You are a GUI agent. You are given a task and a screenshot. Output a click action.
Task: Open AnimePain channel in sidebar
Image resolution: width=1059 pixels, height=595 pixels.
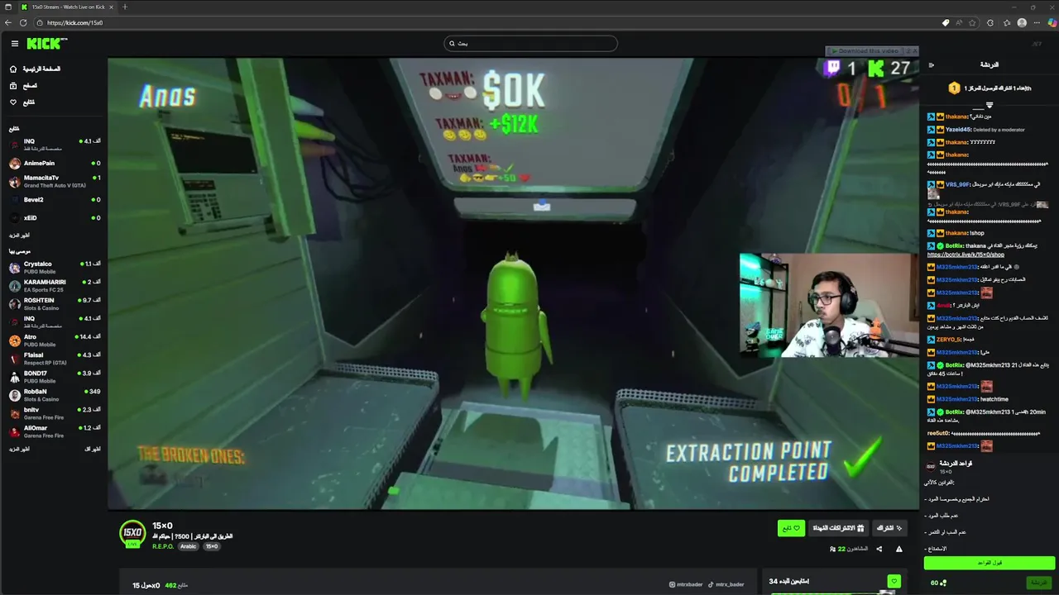click(54, 164)
